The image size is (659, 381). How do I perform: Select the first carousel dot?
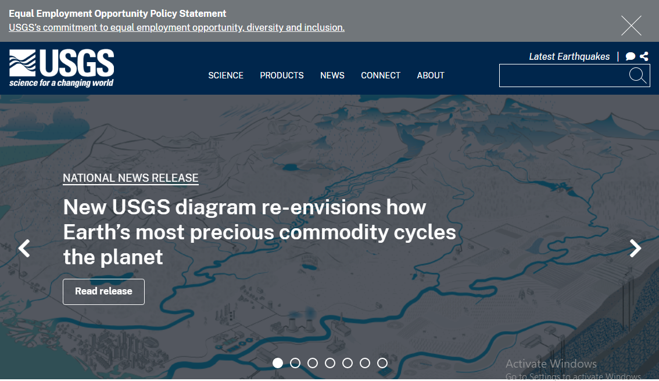[x=278, y=363]
